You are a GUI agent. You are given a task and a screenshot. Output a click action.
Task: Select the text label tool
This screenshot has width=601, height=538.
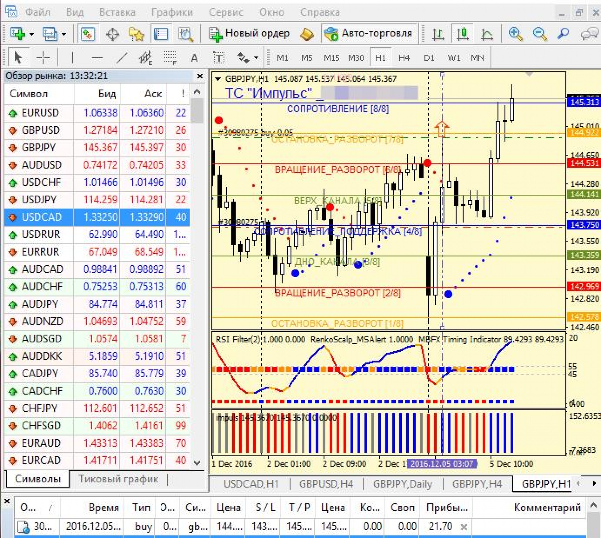pyautogui.click(x=218, y=57)
